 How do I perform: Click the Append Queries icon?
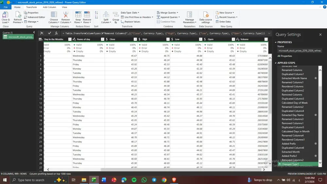click(158, 17)
